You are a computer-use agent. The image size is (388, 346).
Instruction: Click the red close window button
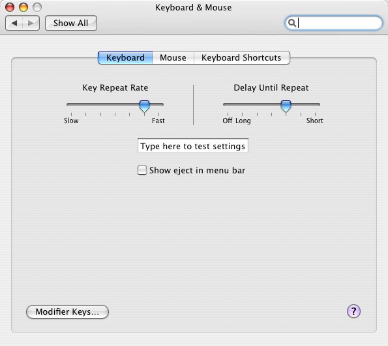pyautogui.click(x=10, y=7)
